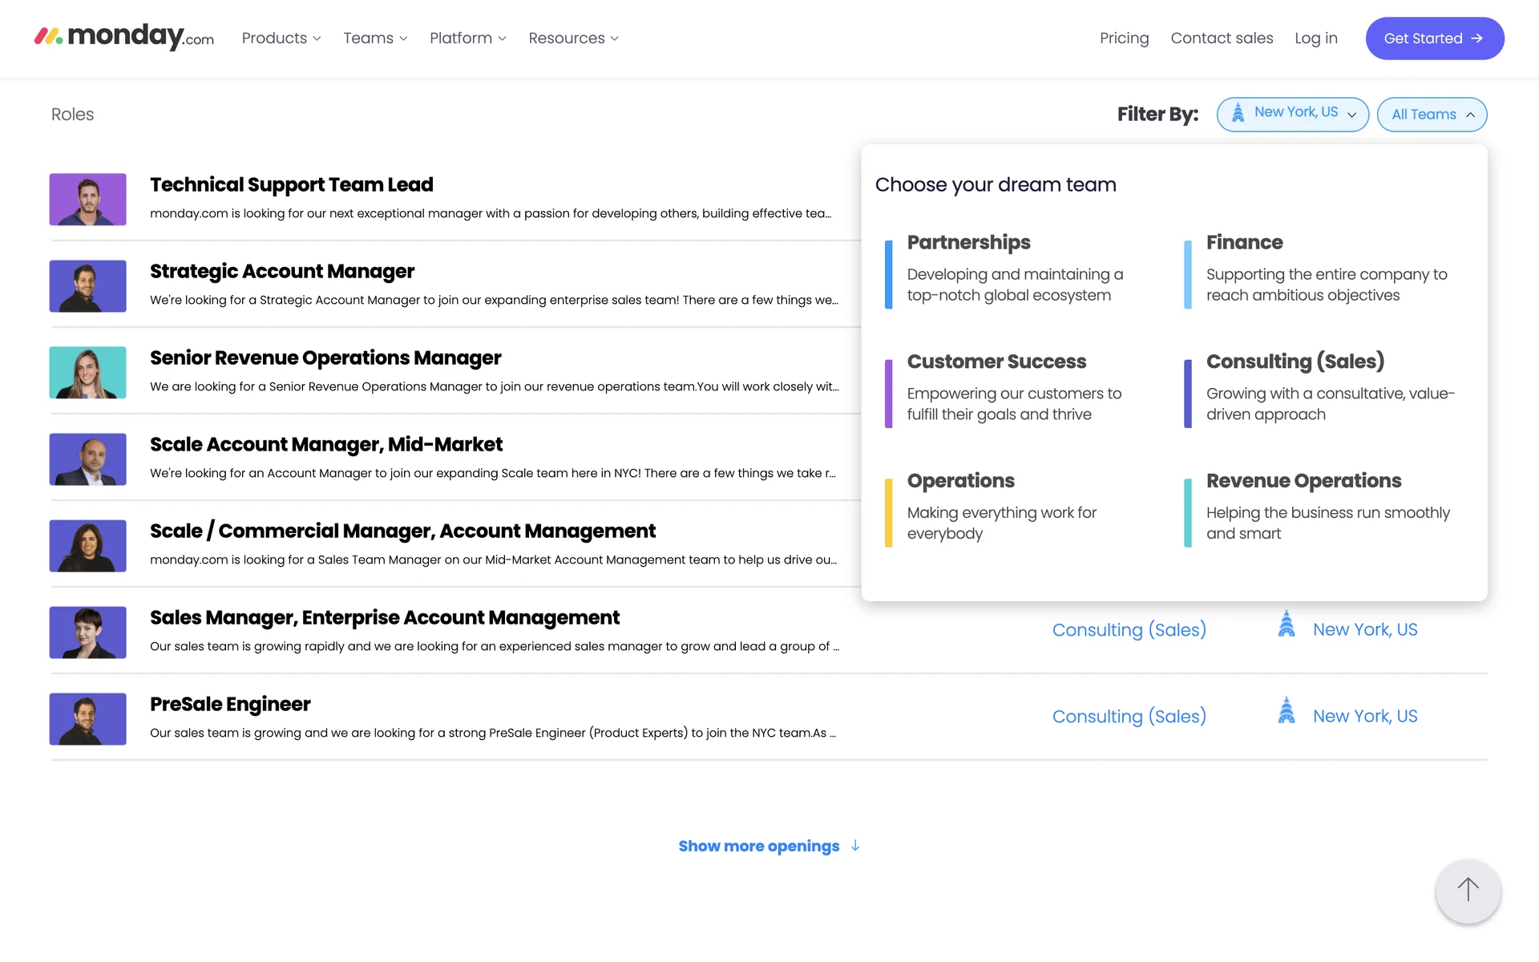1539x962 pixels.
Task: Click the monday.com logo
Action: pyautogui.click(x=124, y=37)
